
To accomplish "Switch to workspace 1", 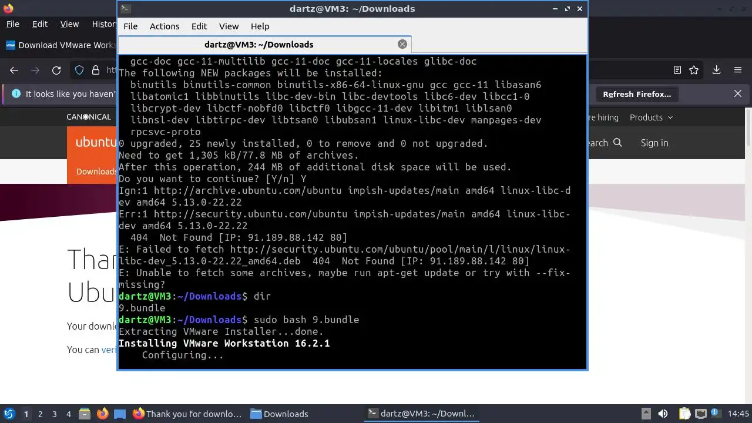I will pyautogui.click(x=26, y=414).
